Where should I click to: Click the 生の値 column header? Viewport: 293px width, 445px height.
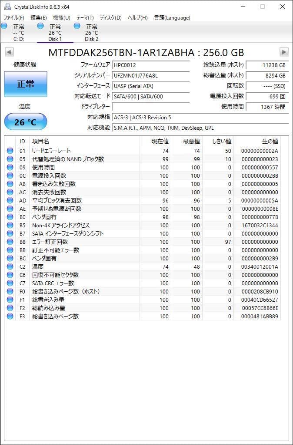(x=257, y=142)
